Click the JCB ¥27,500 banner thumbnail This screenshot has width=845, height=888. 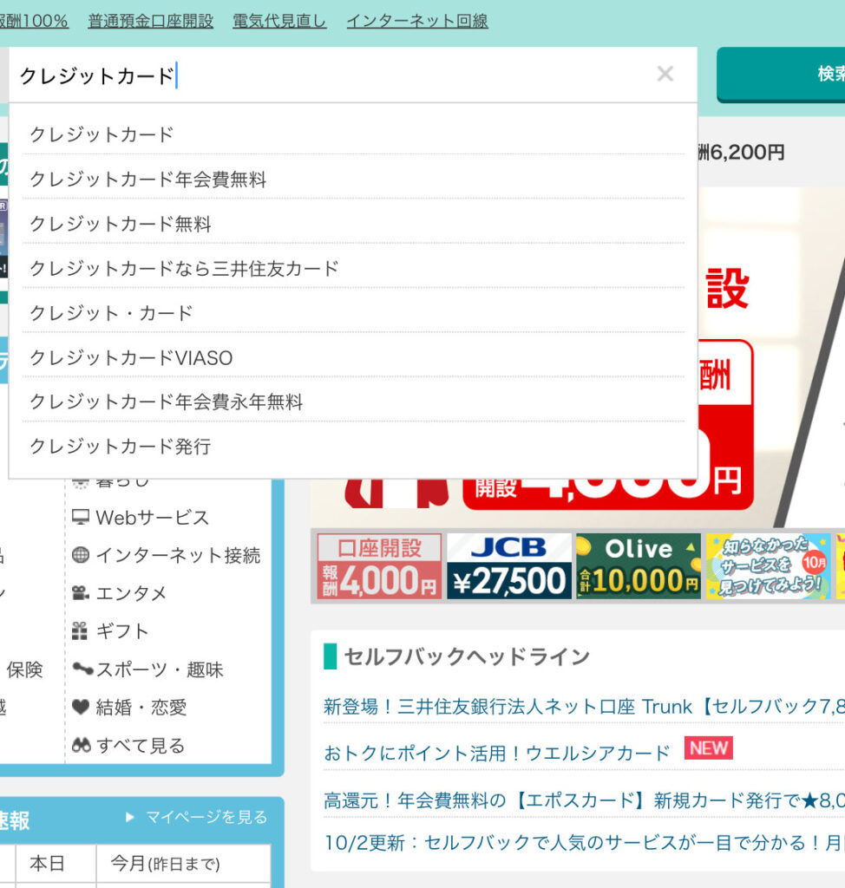click(x=509, y=566)
